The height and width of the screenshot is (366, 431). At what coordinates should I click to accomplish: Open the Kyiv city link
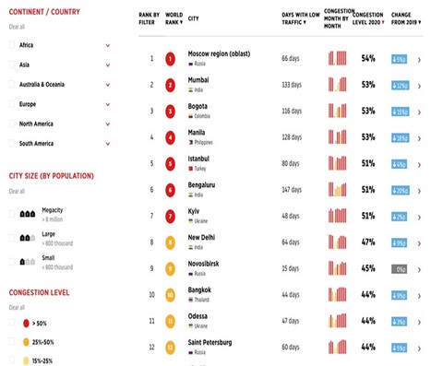tap(194, 211)
